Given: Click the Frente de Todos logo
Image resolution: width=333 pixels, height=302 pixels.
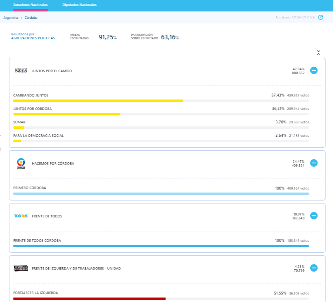Looking at the screenshot, I should point(21,216).
